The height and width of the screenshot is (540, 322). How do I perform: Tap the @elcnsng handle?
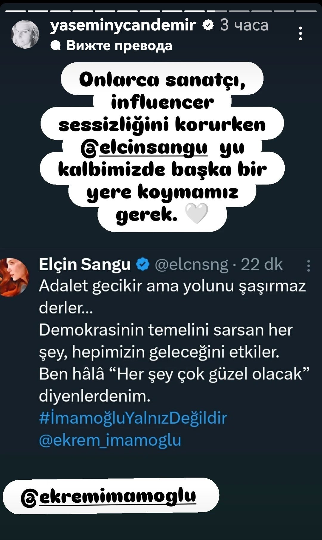pos(191,264)
